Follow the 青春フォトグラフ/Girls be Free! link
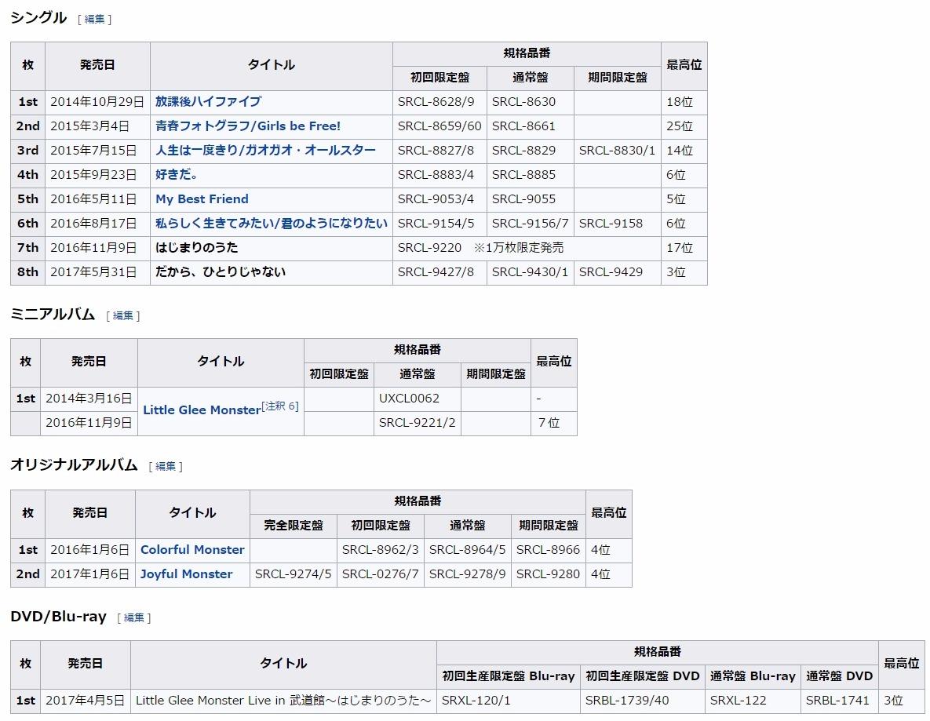Viewport: 930px width, 721px height. pyautogui.click(x=248, y=126)
